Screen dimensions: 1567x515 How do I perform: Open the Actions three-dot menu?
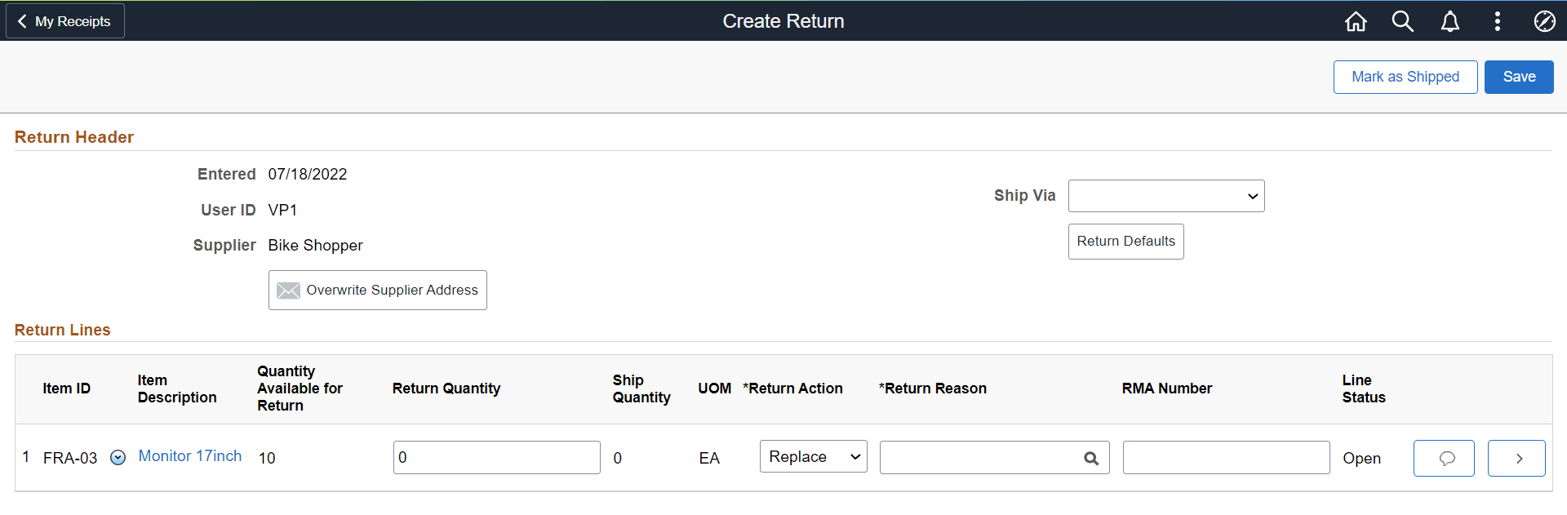[x=1498, y=21]
